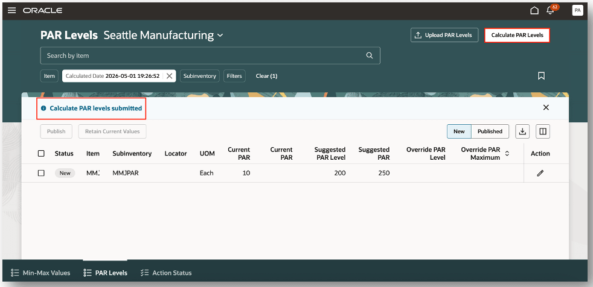The image size is (593, 287).
Task: Expand the Seattle Manufacturing organization dropdown
Action: pyautogui.click(x=220, y=36)
